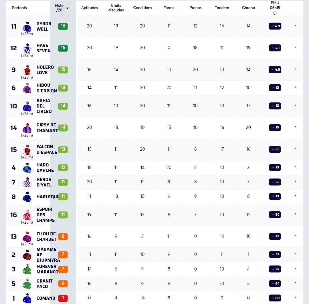The height and width of the screenshot is (304, 309).
Task: Click the PMU odds refresh icon
Action: [275, 13]
